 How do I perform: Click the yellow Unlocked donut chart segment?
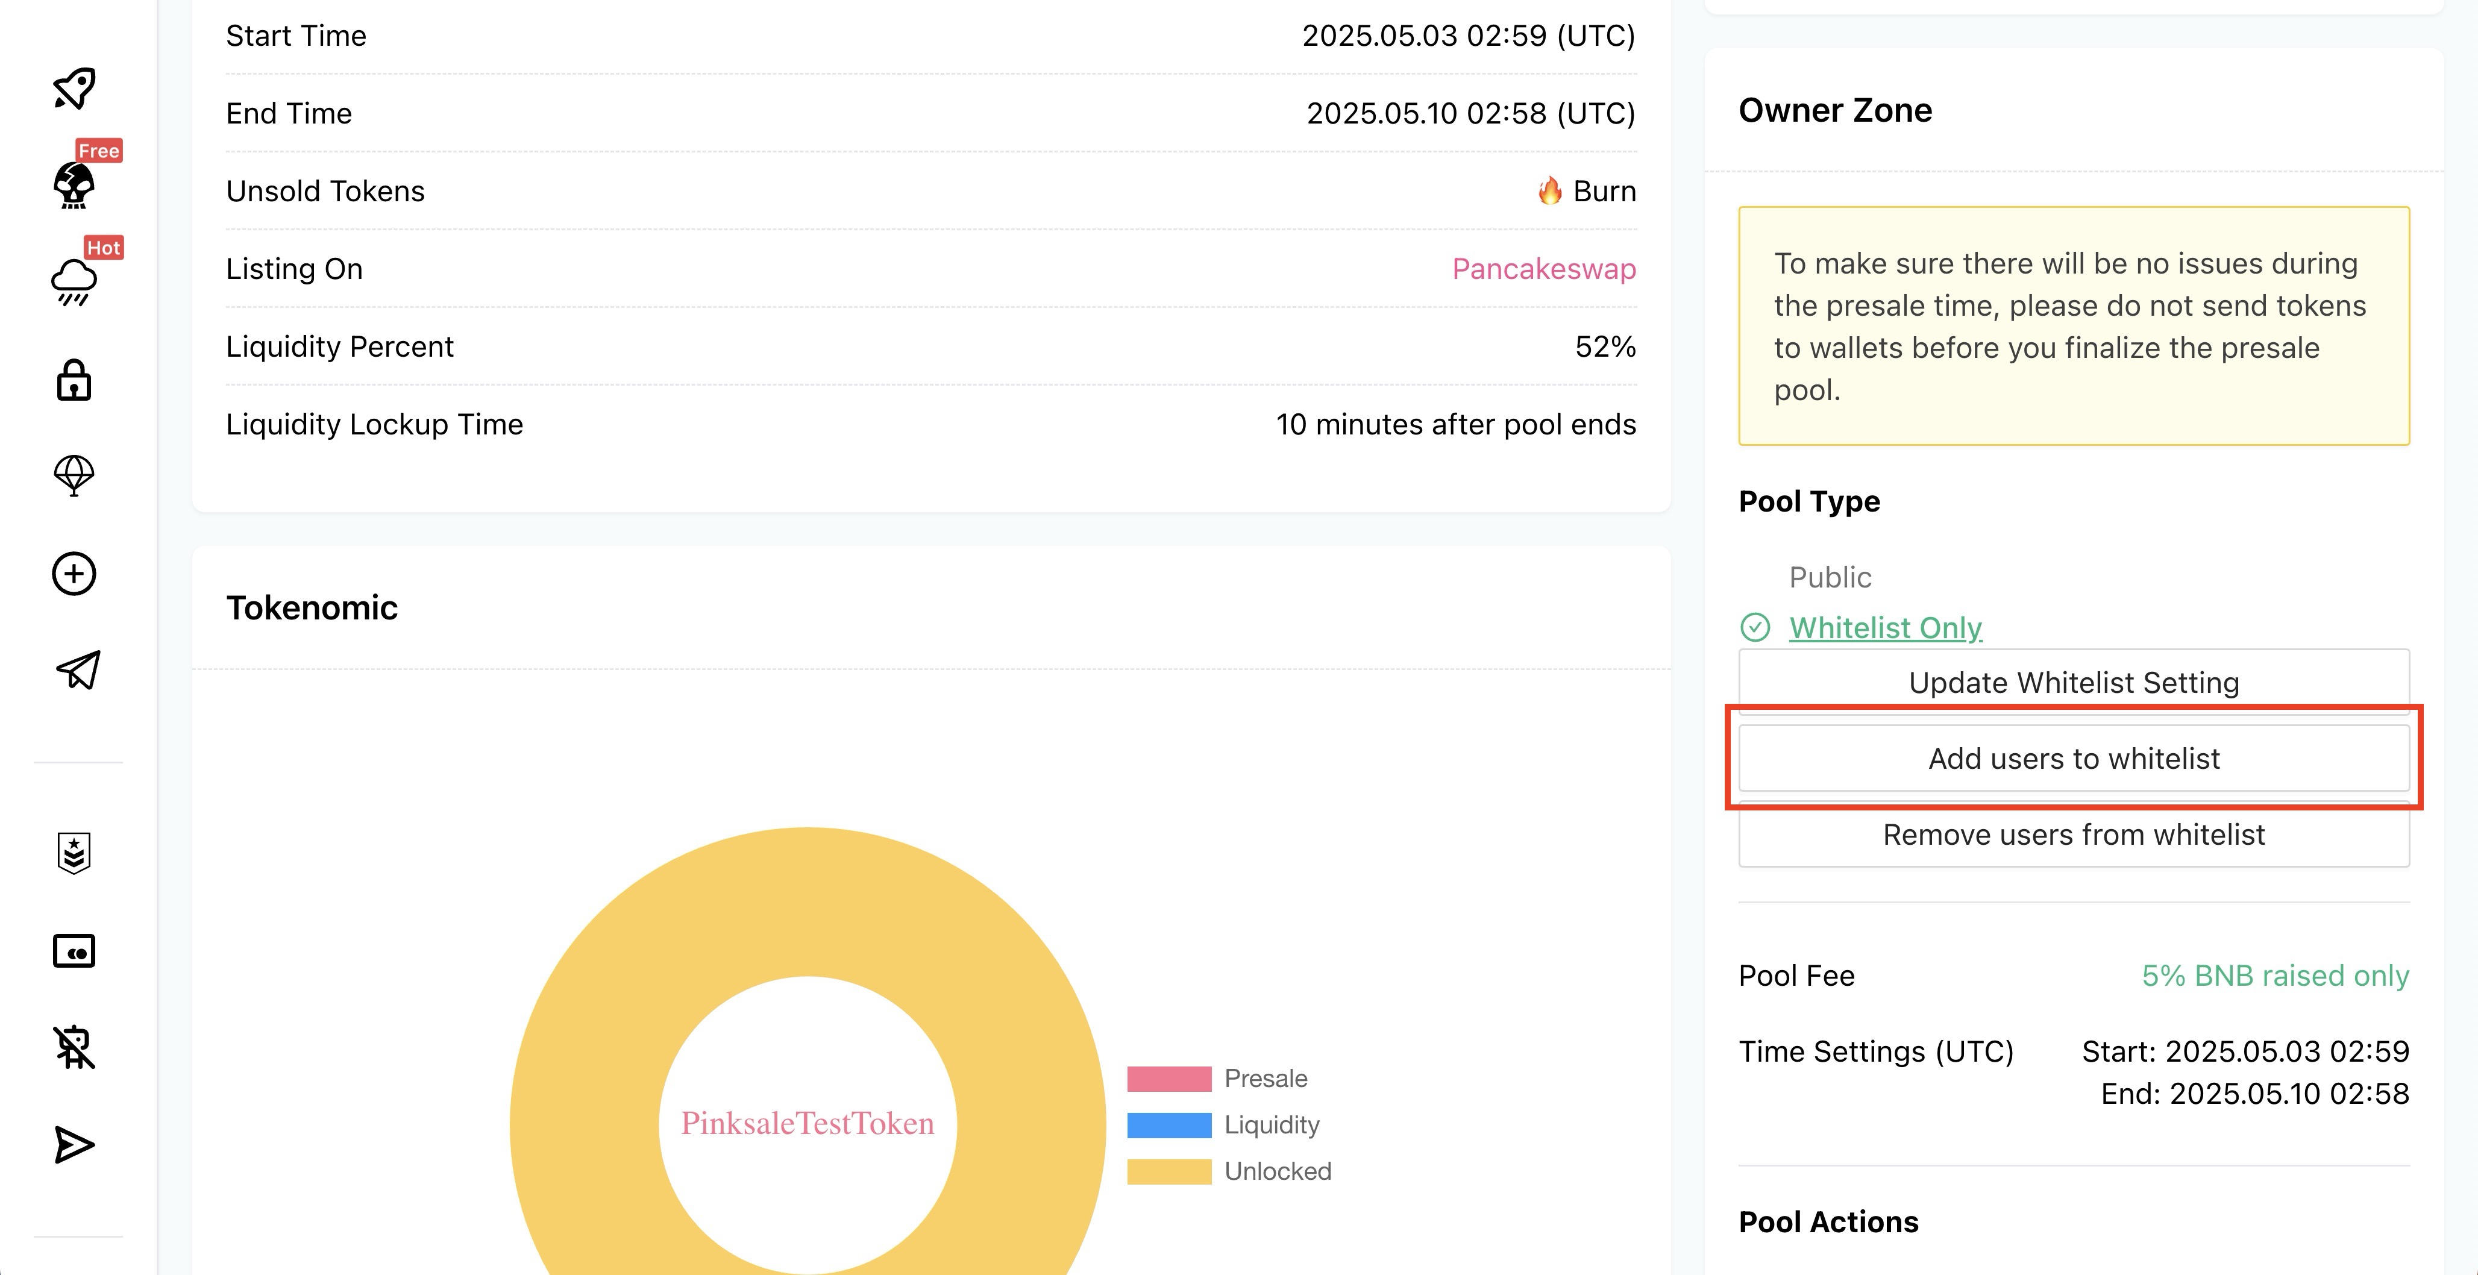(808, 902)
